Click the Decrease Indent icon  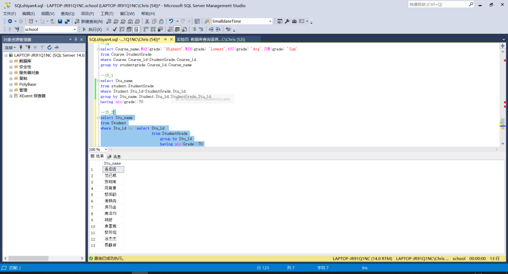211,30
